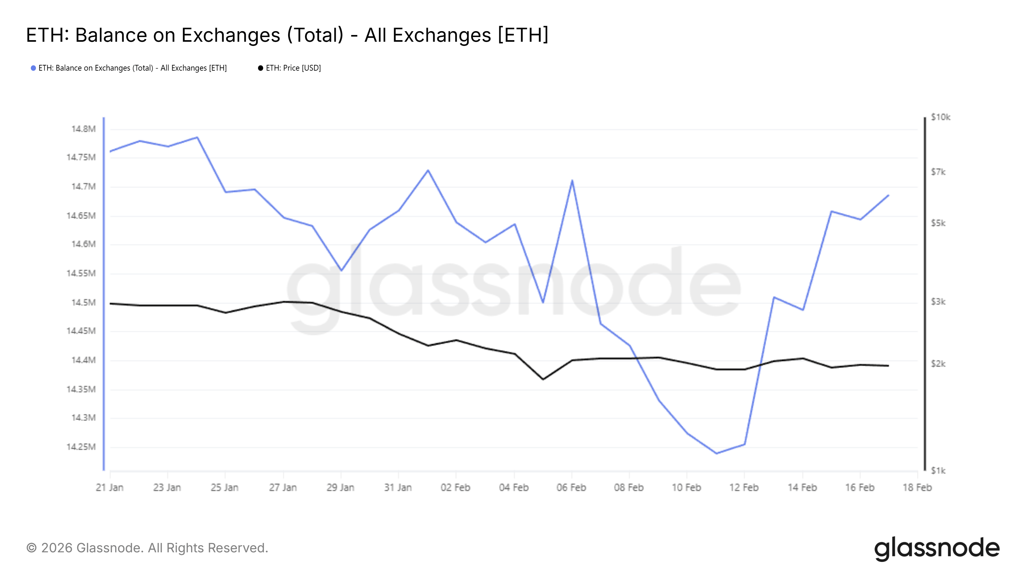Select the '31 Jan' date on the x-axis
The image size is (1027, 578).
pyautogui.click(x=398, y=487)
